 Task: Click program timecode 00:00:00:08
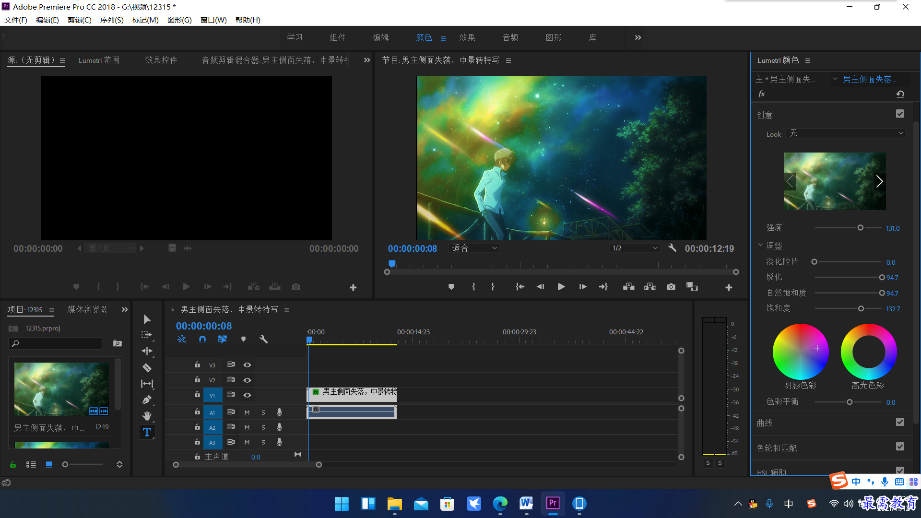click(x=413, y=248)
